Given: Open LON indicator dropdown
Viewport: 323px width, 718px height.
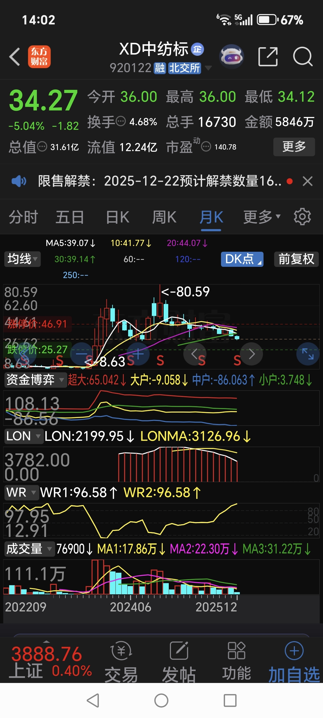Looking at the screenshot, I should pos(24,436).
